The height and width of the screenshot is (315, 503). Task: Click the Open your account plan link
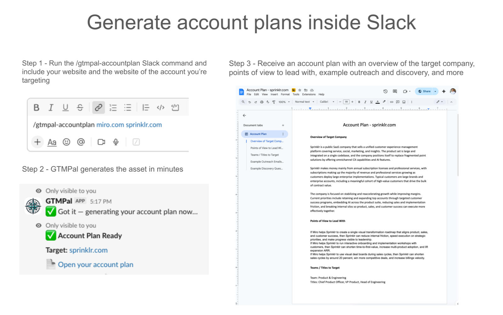pos(95,265)
